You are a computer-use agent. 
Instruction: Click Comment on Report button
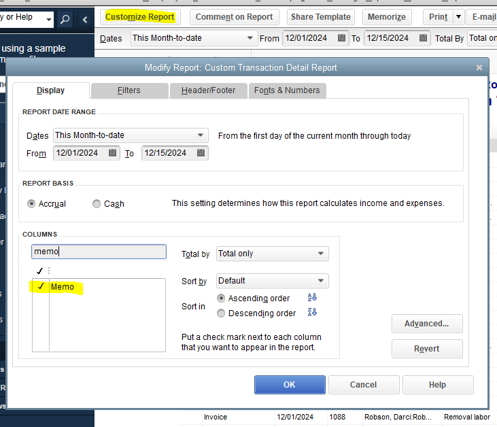(x=235, y=17)
